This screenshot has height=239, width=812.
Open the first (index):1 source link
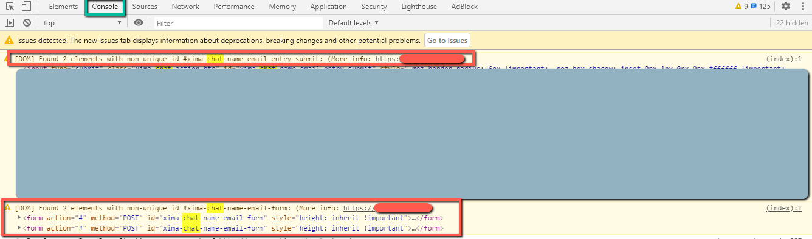click(x=784, y=59)
